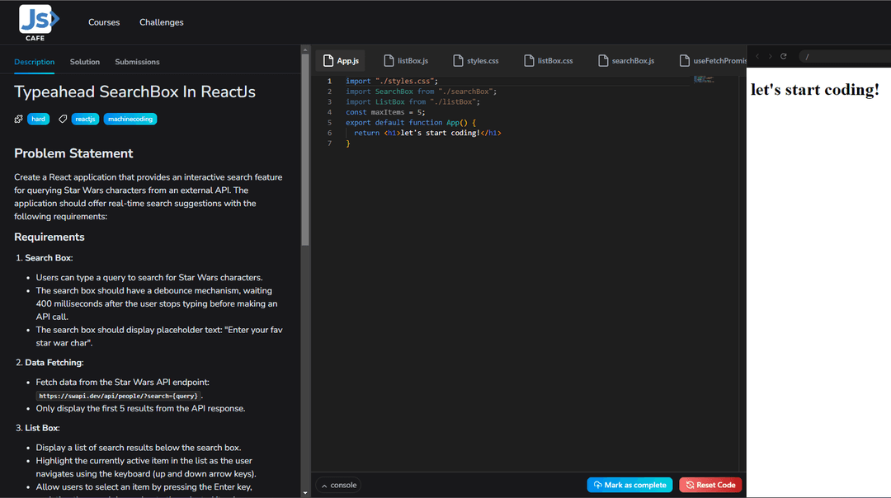The width and height of the screenshot is (891, 498).
Task: Click the 'Typeahead SearchBox In ReactJs' title
Action: point(134,92)
